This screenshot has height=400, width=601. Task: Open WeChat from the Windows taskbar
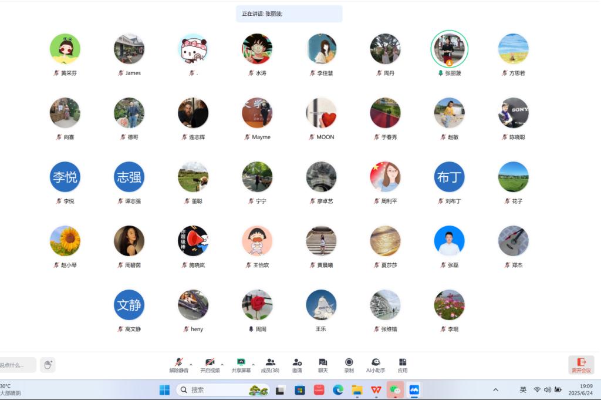[x=396, y=389]
